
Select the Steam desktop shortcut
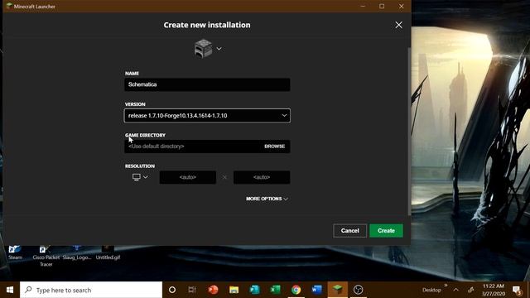click(x=15, y=252)
